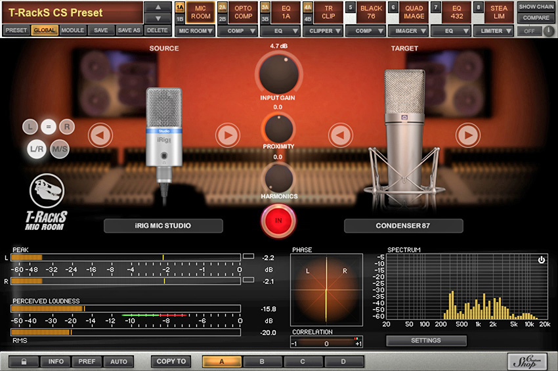
Task: Reset the R channel peak clip indicator
Action: pos(248,280)
